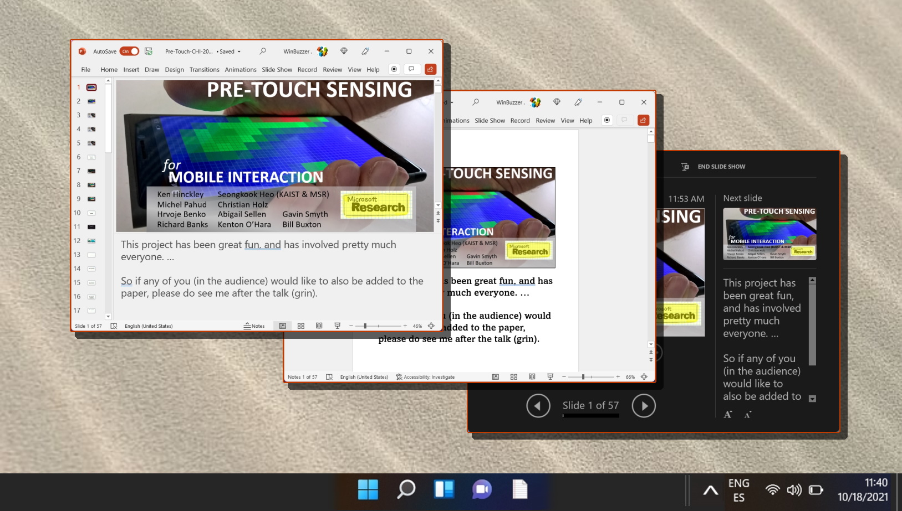The image size is (902, 511).
Task: Open the Help tab in second PowerPoint window
Action: [x=586, y=121]
